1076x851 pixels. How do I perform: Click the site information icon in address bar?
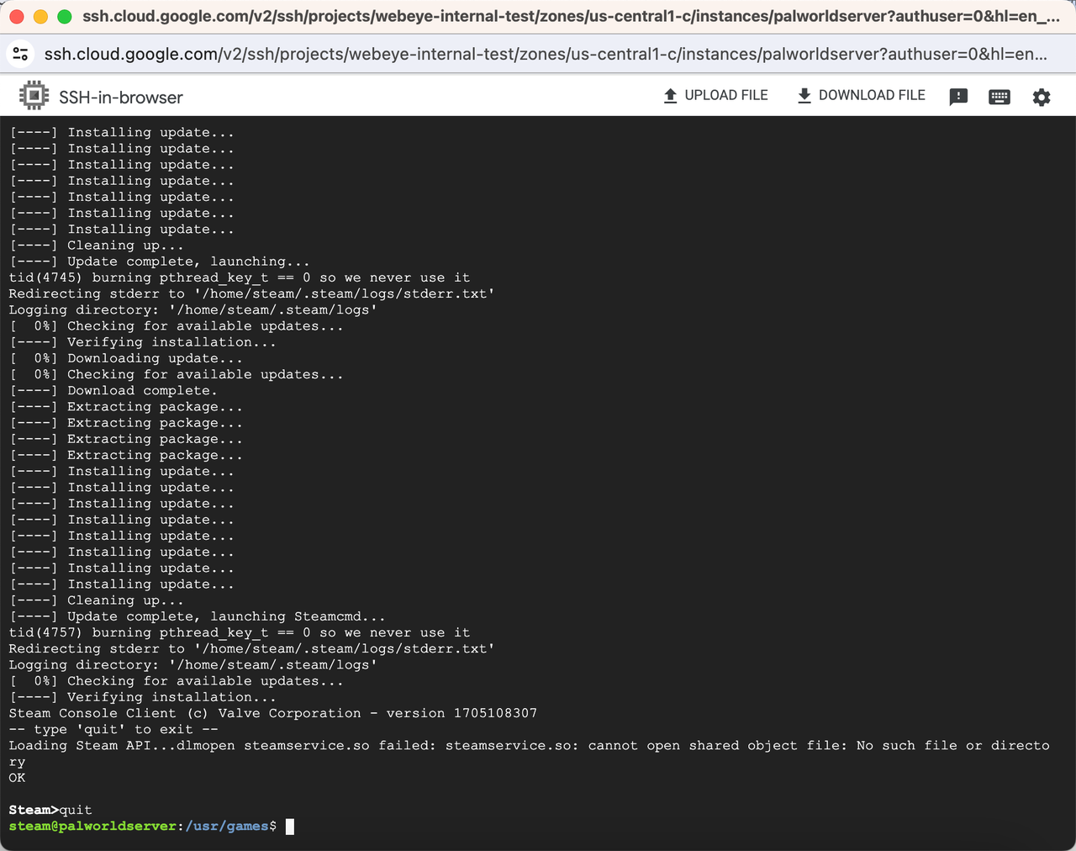tap(20, 54)
